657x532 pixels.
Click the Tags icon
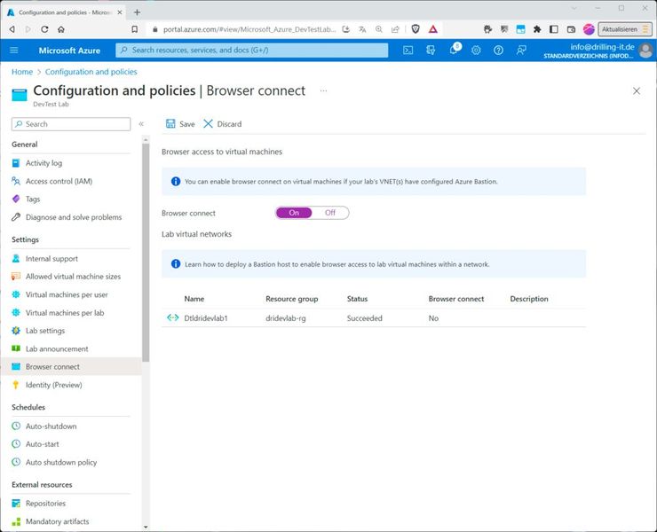[x=16, y=199]
